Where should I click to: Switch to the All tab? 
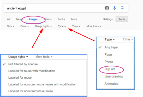click(9, 19)
